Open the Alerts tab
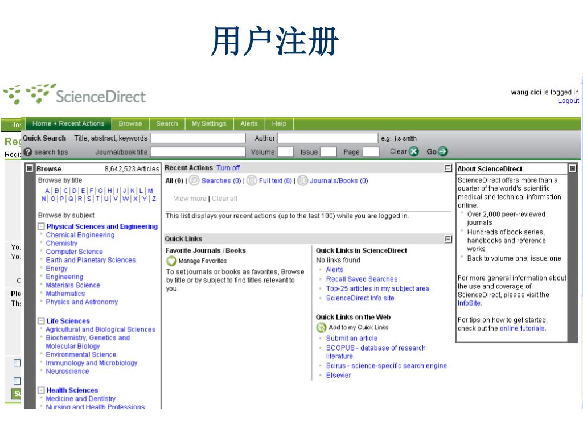This screenshot has width=583, height=437. [x=249, y=123]
